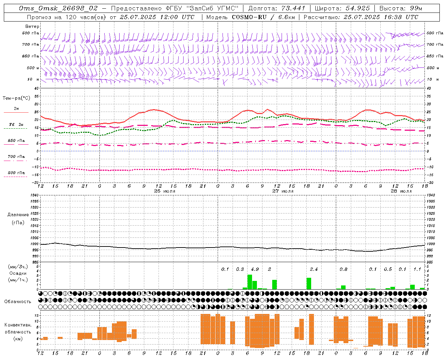The image size is (445, 356).
Task: Click the "Давление" pressure panel label
Action: click(x=18, y=215)
